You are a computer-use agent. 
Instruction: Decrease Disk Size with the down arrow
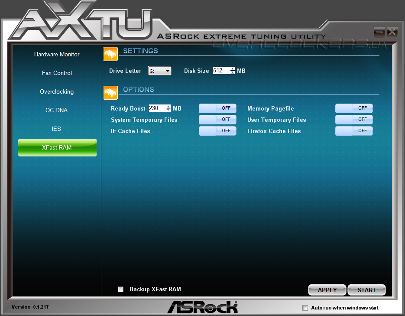click(x=233, y=72)
